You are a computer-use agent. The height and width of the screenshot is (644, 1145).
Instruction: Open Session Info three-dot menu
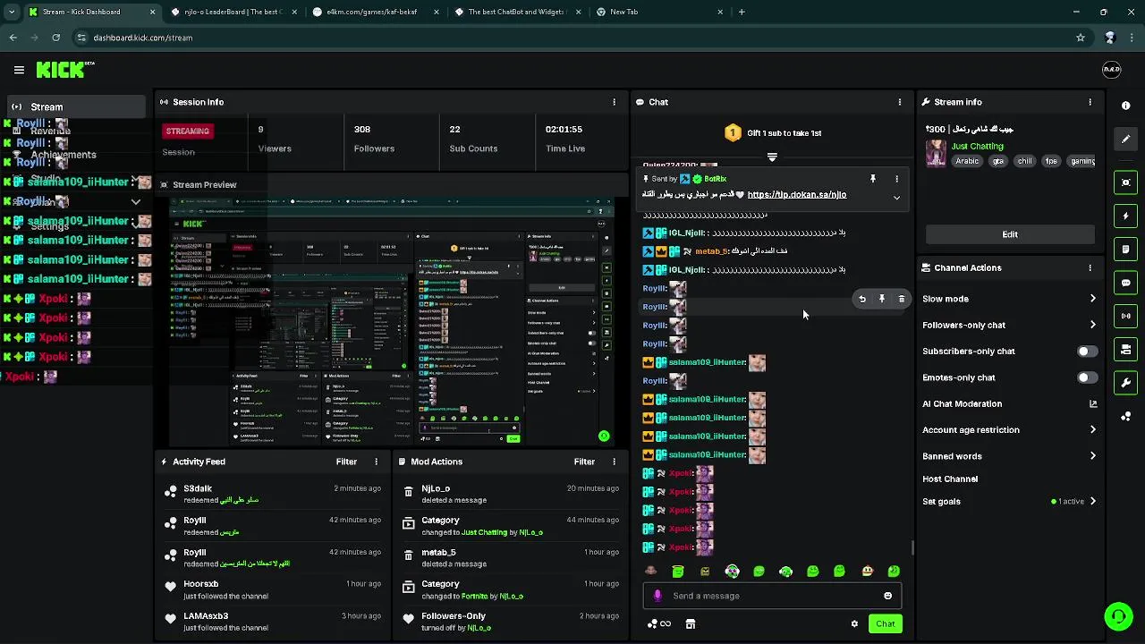614,102
